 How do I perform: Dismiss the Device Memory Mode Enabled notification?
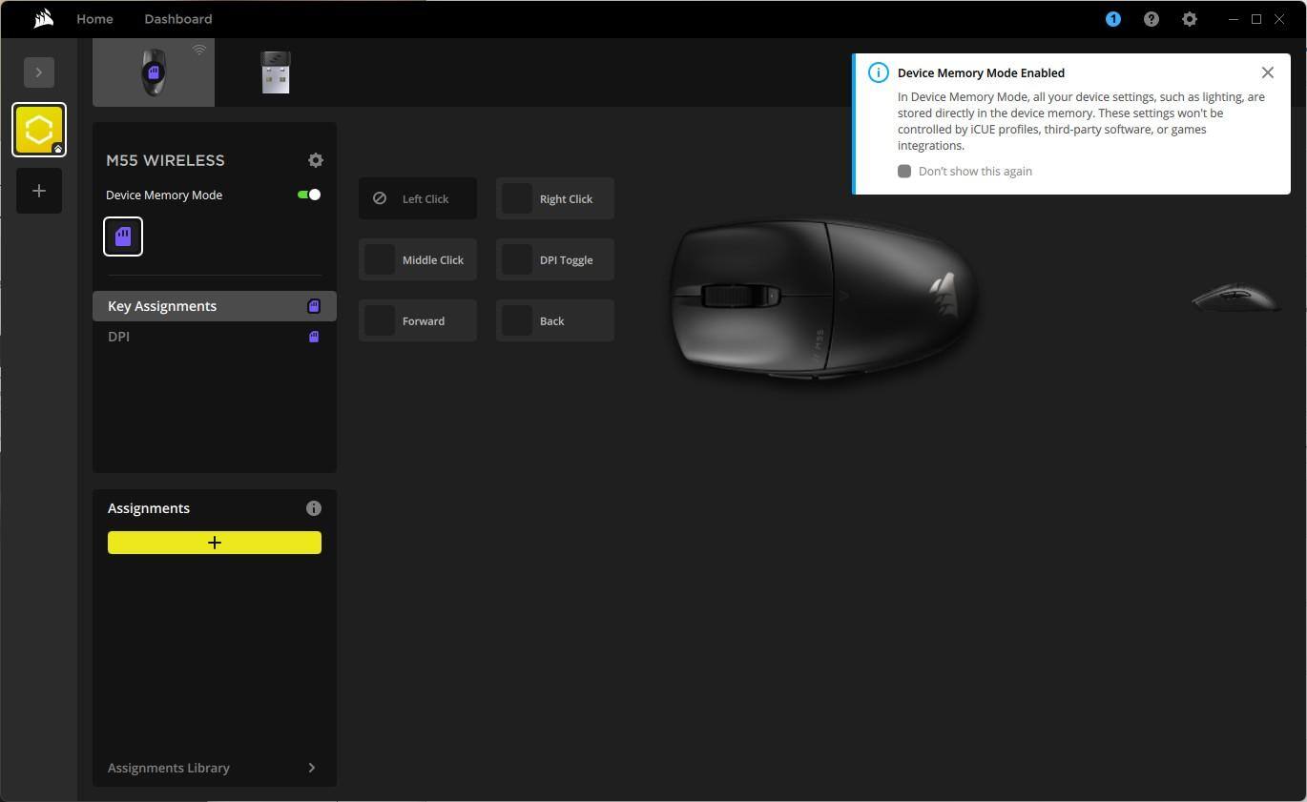click(x=1267, y=72)
